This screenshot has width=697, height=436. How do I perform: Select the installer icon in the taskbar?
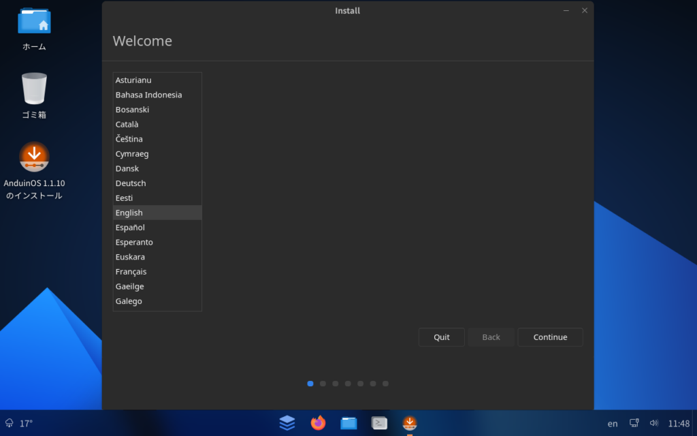[x=409, y=423]
